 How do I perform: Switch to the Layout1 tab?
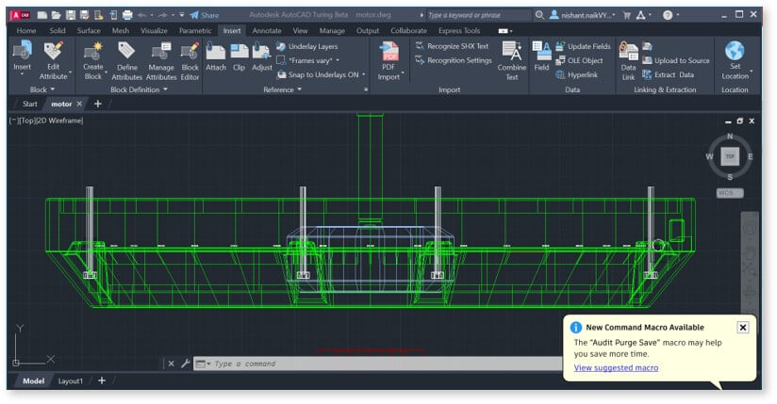[x=71, y=381]
